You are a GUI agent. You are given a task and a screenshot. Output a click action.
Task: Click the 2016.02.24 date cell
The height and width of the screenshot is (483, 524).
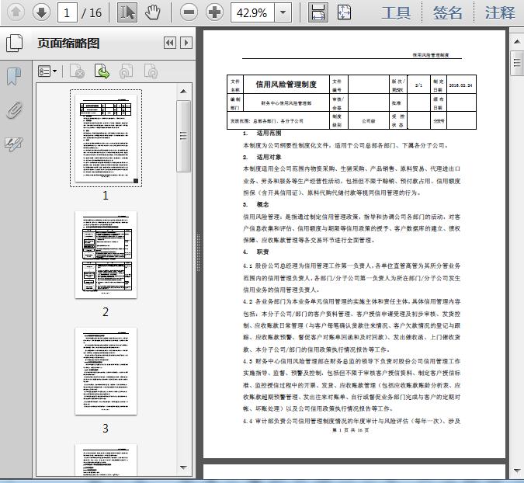460,85
